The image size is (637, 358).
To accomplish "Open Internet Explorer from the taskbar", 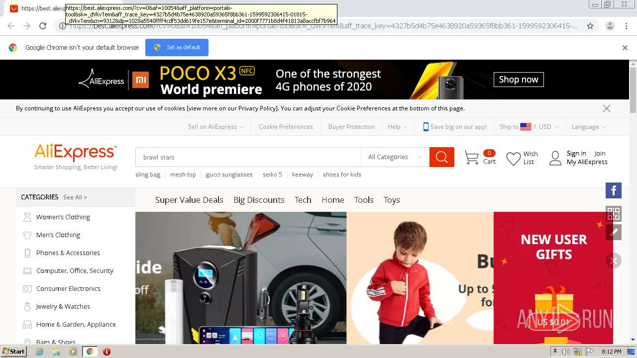I will pos(40,352).
